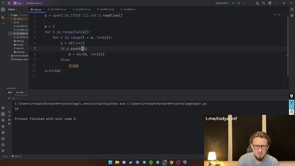The width and height of the screenshot is (295, 166).
Task: Open the right sidebar tool icon below Notifications
Action: (292, 16)
